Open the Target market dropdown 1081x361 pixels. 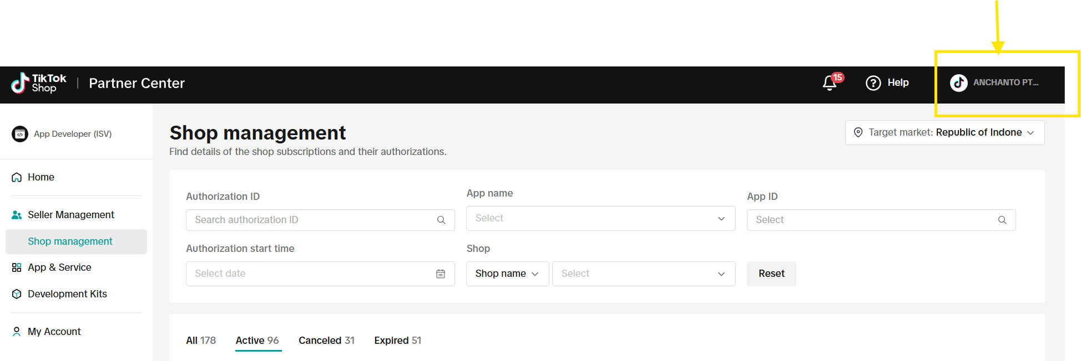[944, 132]
